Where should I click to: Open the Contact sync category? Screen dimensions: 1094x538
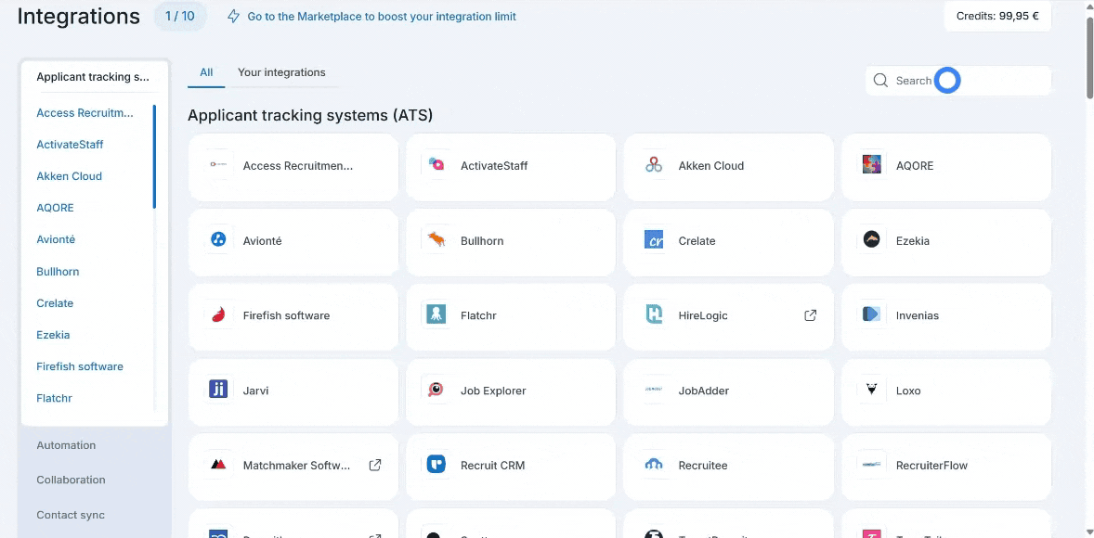click(x=71, y=515)
